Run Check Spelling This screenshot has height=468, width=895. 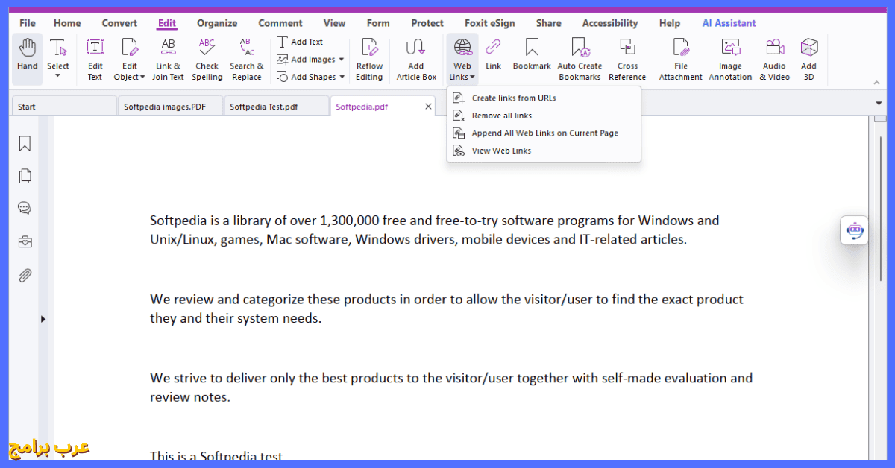[x=207, y=58]
